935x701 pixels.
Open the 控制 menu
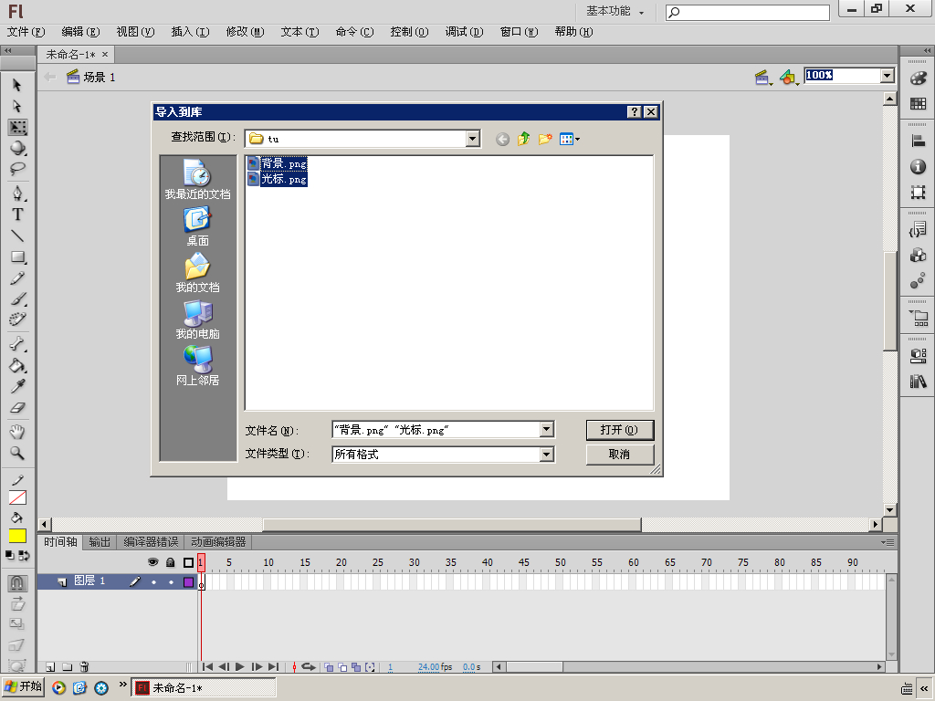(409, 32)
